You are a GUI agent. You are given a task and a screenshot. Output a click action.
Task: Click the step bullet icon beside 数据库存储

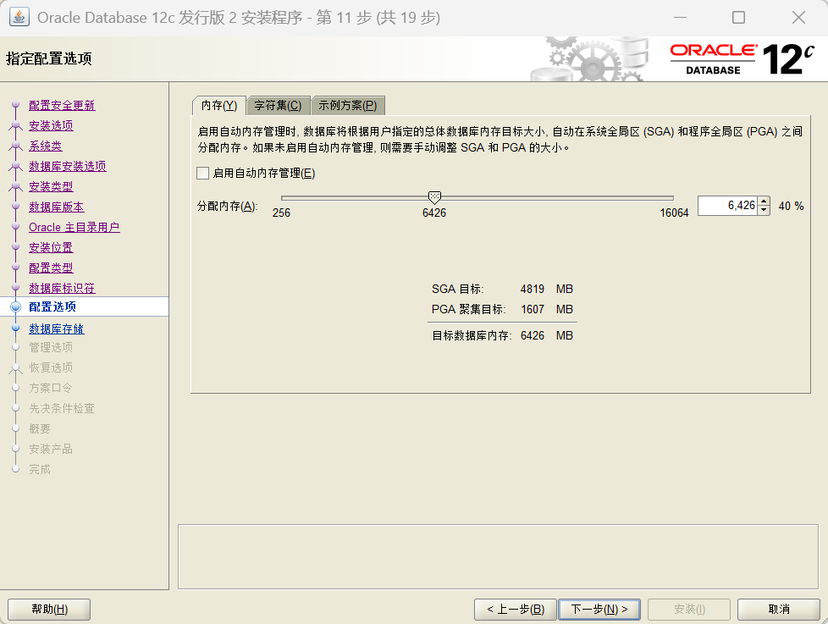pos(16,329)
